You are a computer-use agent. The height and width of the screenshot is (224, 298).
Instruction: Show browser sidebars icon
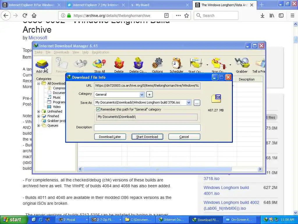coord(281,15)
